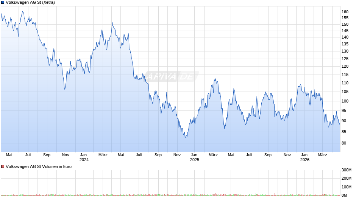The height and width of the screenshot is (199, 356).
Task: Click the 'Jan. 2025' time axis label
Action: click(x=195, y=157)
